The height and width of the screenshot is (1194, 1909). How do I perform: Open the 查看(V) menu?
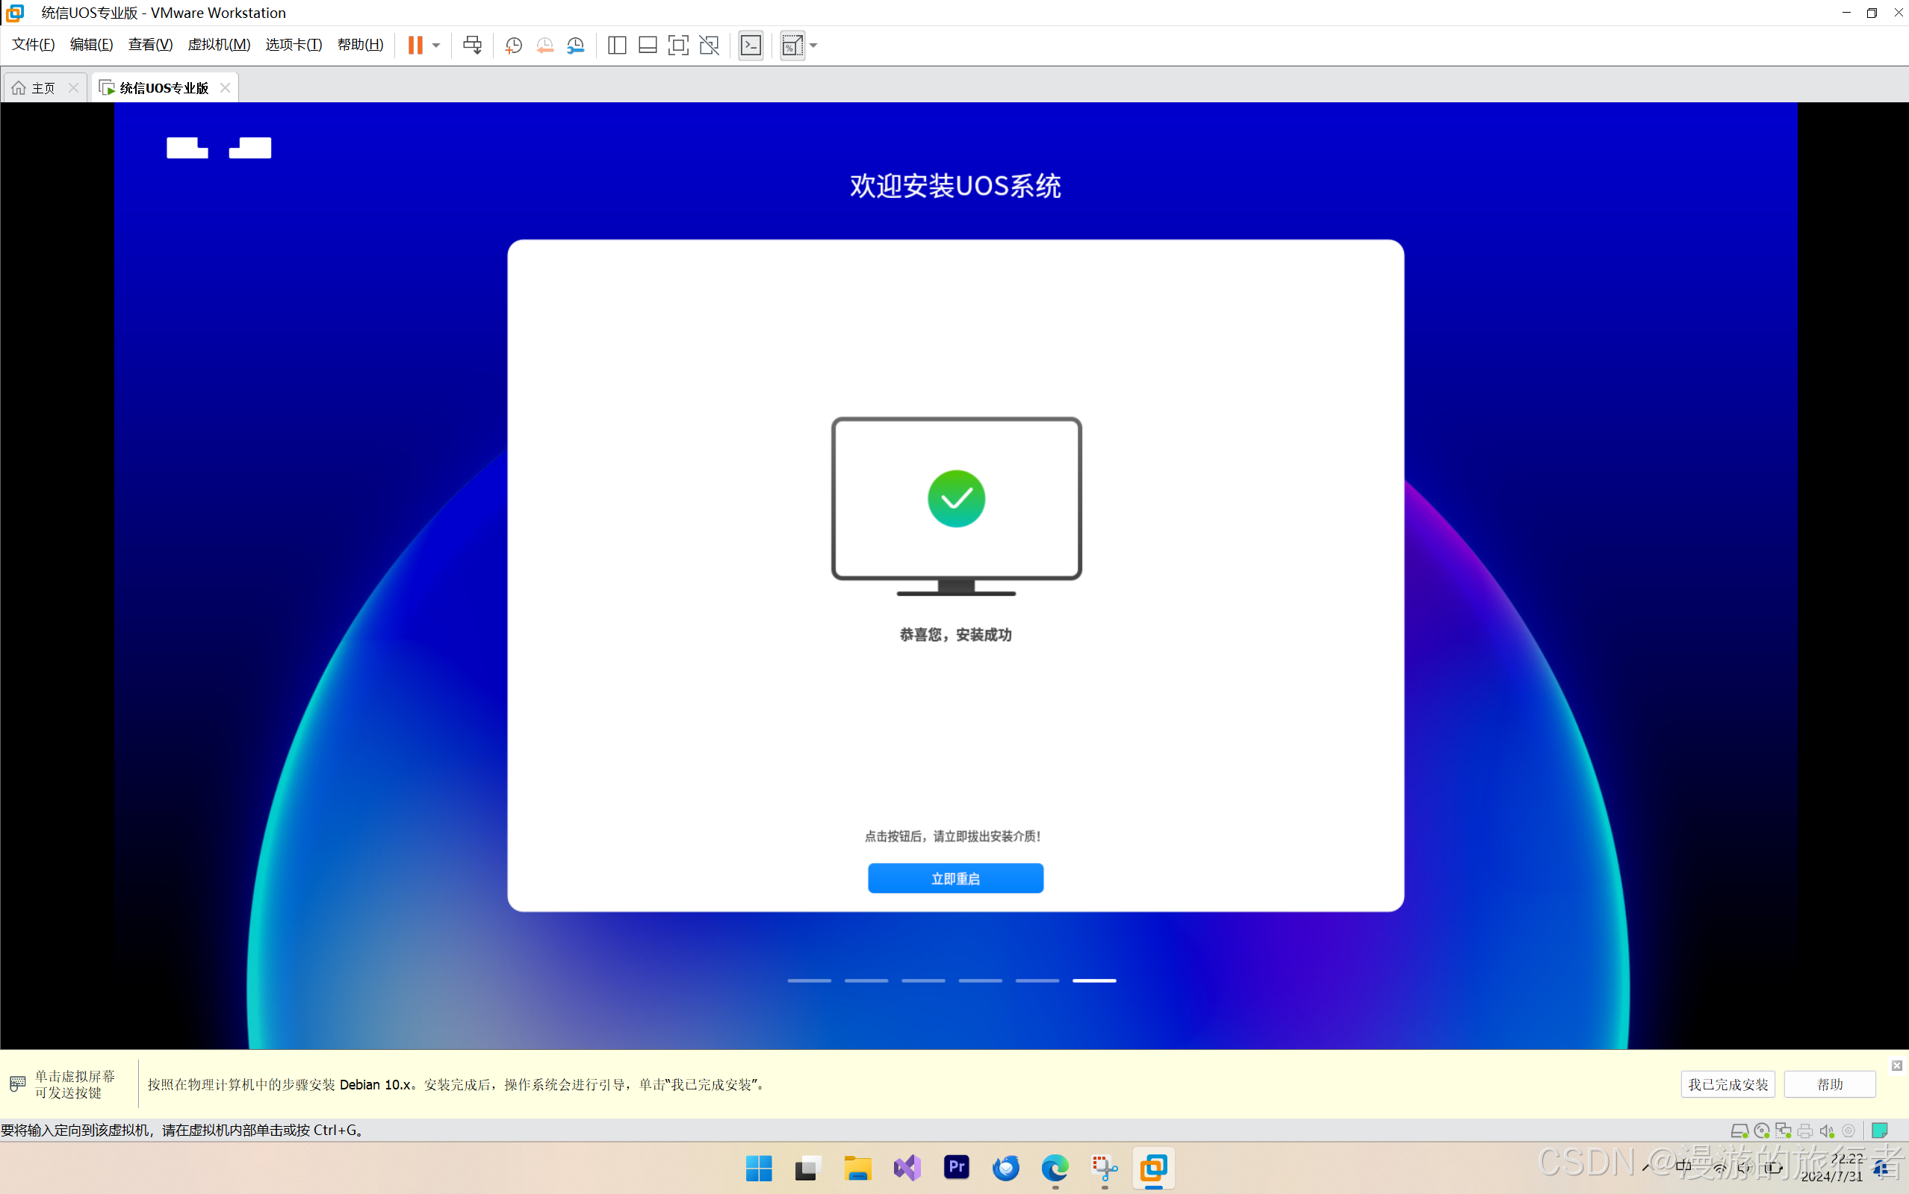click(150, 44)
